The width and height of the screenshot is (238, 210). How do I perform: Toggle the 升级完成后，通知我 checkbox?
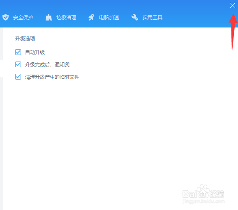coord(18,64)
